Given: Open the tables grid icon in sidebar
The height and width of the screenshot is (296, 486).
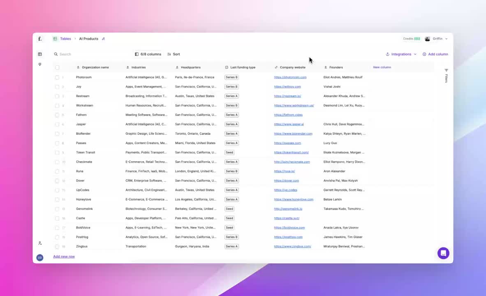Looking at the screenshot, I should click(x=39, y=54).
